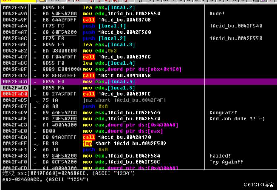Click the 'God Job dude !! =)' comment

[x=237, y=119]
